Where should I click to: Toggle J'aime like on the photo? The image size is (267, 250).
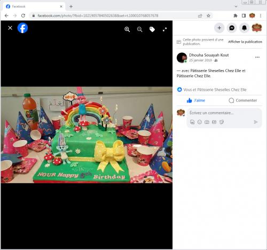click(196, 100)
